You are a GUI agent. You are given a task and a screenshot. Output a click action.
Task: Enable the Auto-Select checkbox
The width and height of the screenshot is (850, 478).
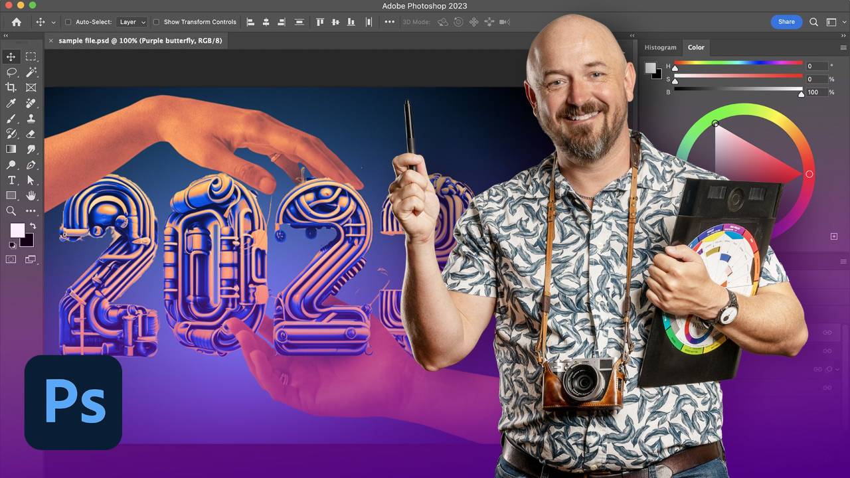point(69,21)
